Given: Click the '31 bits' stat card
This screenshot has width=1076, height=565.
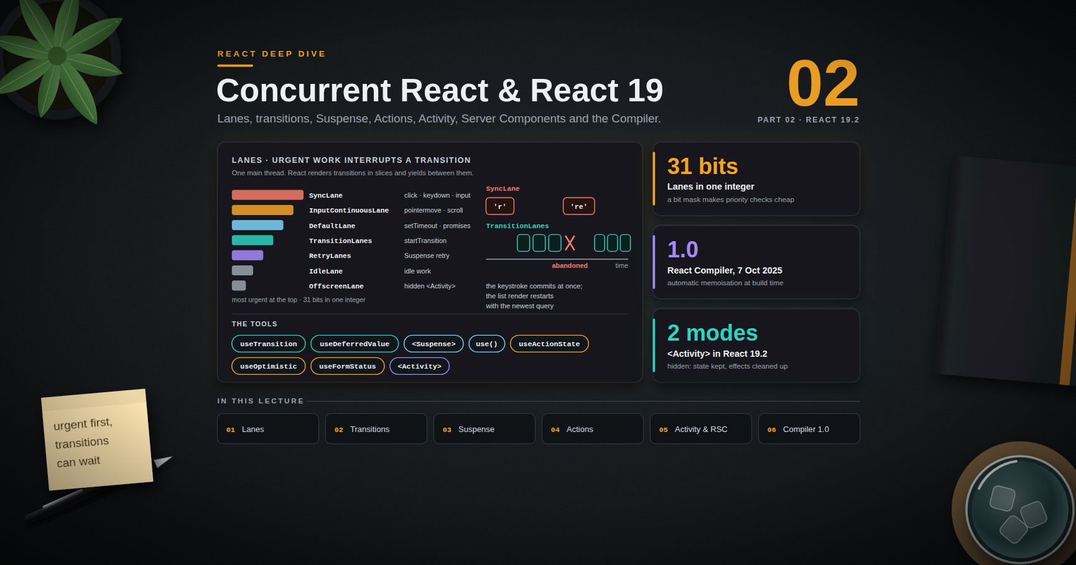Looking at the screenshot, I should [756, 179].
